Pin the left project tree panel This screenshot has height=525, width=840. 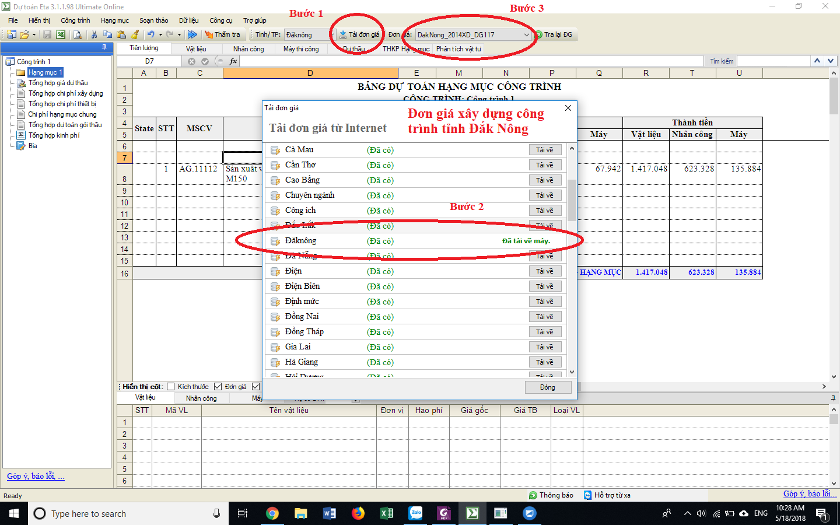pyautogui.click(x=104, y=47)
